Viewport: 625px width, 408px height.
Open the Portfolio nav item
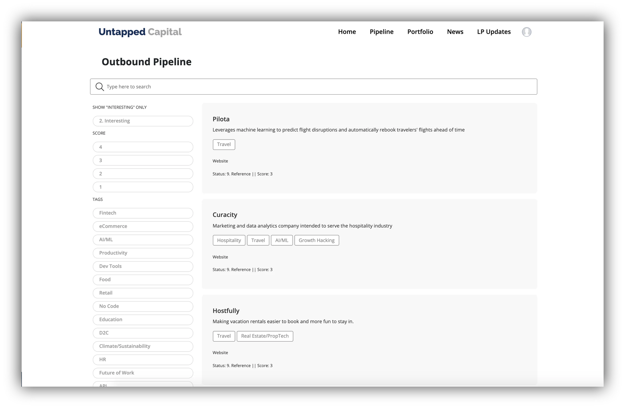[x=420, y=32]
